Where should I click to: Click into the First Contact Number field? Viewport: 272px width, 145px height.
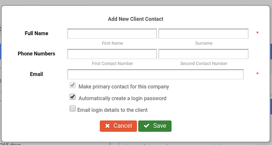(112, 54)
